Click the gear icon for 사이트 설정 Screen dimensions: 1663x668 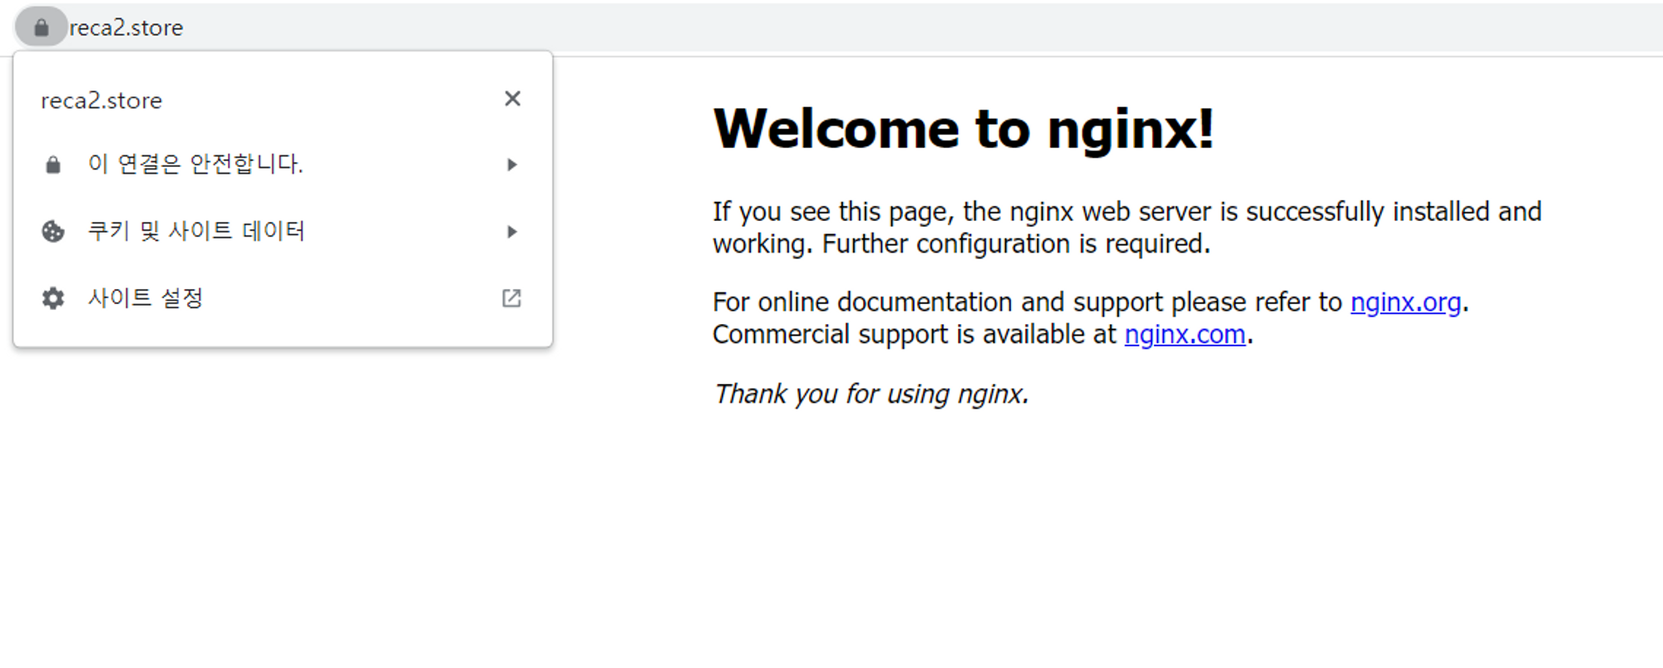tap(53, 298)
